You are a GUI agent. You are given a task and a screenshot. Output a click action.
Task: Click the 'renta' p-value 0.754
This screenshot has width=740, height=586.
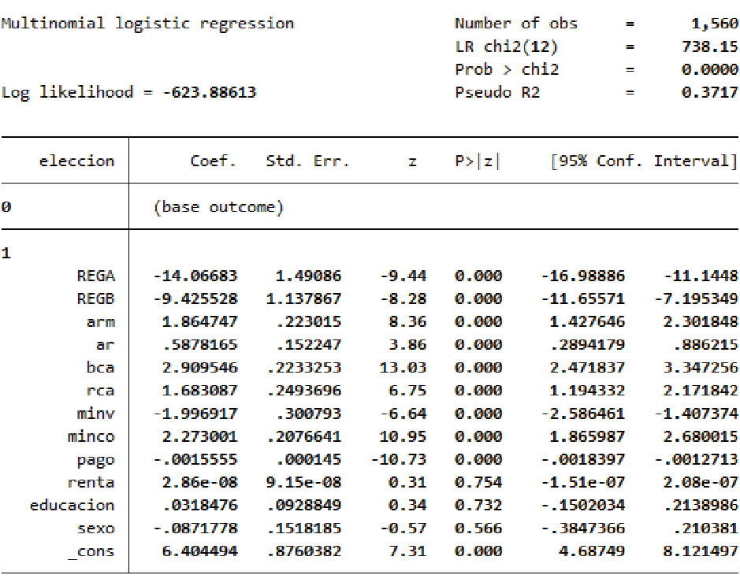478,482
